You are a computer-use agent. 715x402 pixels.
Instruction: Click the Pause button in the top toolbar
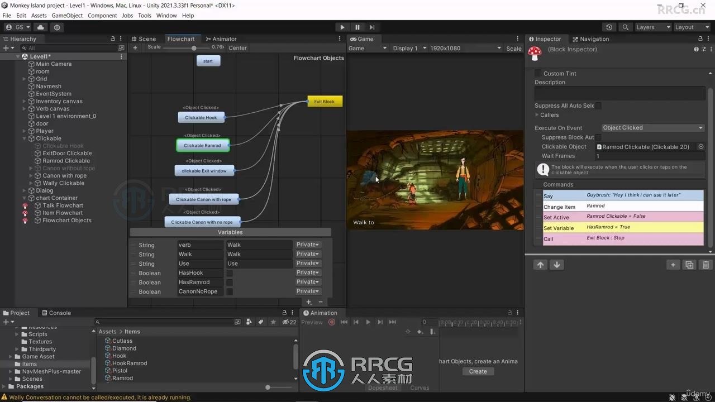click(x=357, y=27)
